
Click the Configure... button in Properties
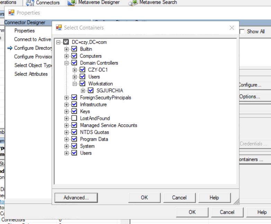click(x=255, y=85)
